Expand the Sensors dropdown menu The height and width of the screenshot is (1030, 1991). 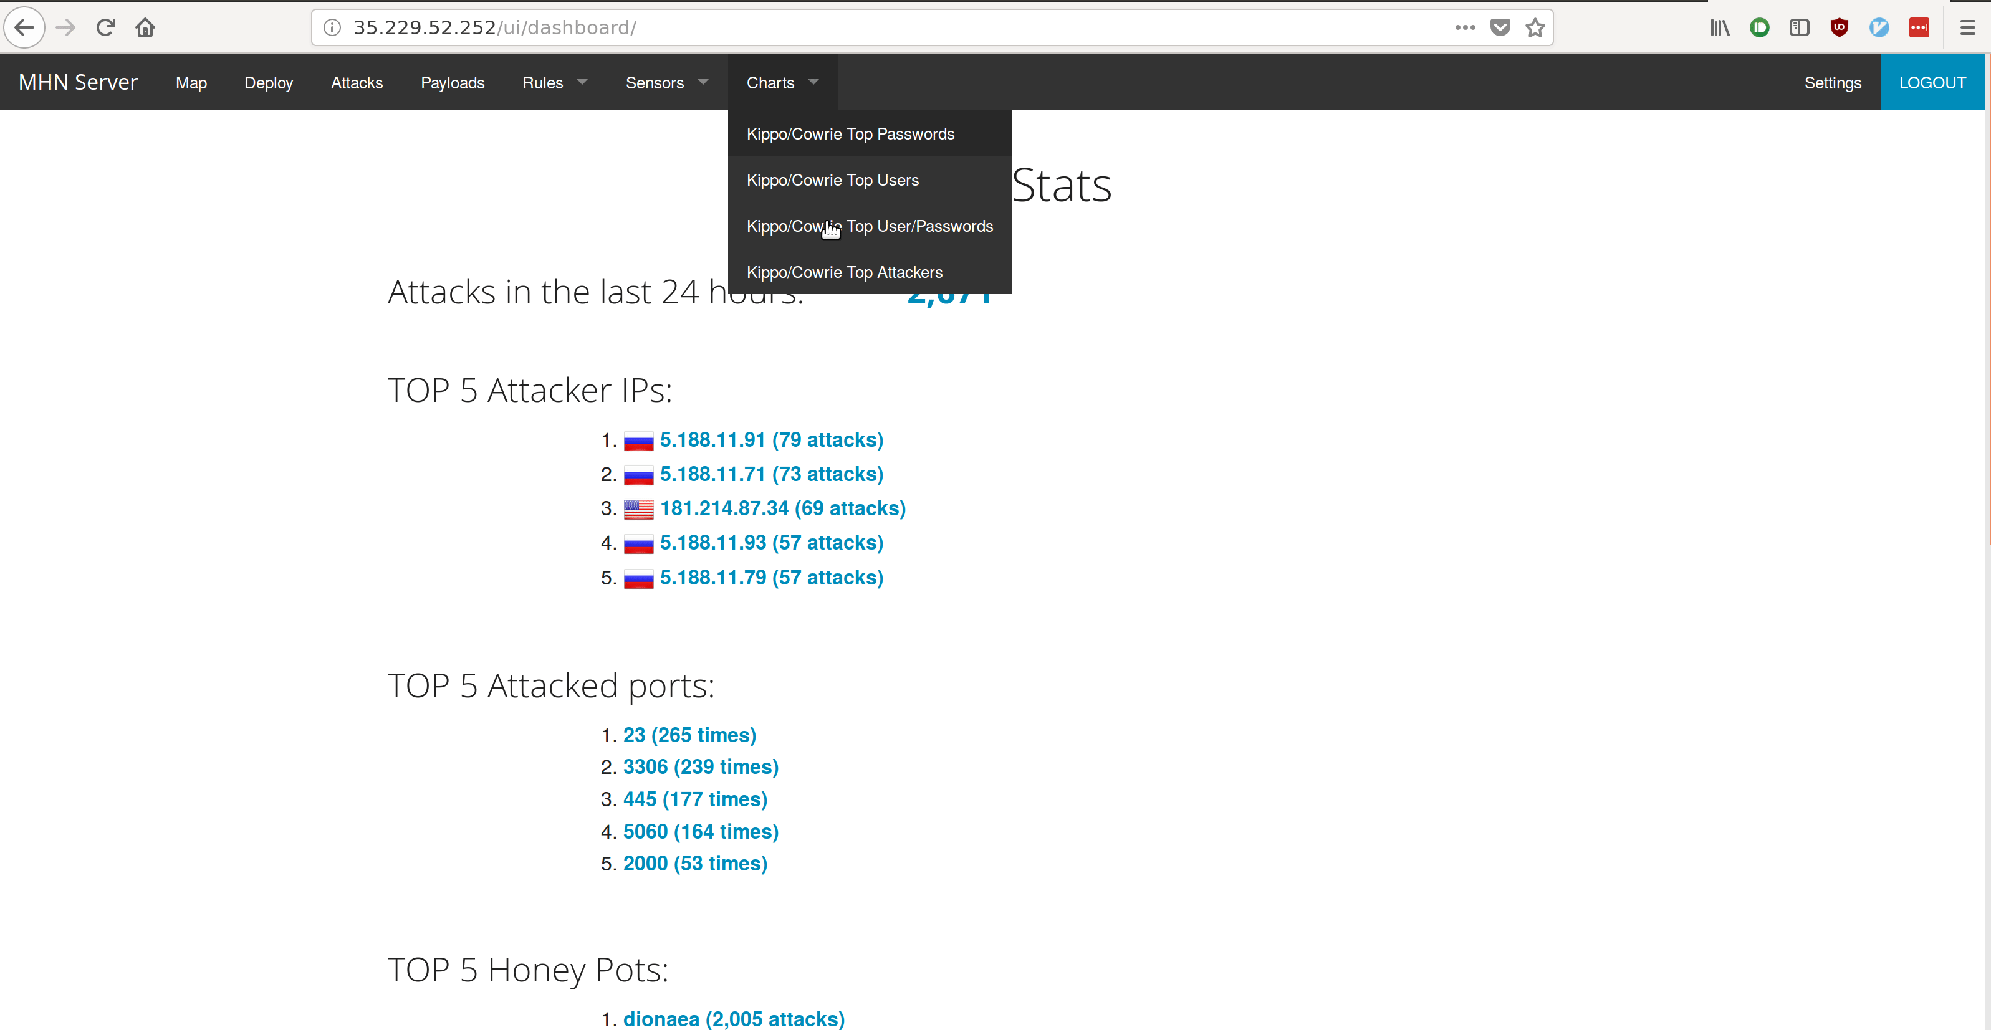click(x=666, y=83)
